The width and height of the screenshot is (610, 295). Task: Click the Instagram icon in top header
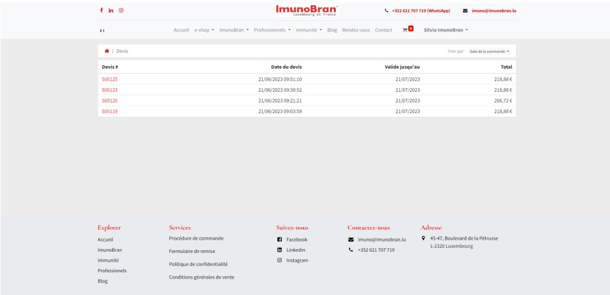121,10
